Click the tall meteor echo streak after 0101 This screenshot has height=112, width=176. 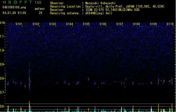tap(29, 79)
